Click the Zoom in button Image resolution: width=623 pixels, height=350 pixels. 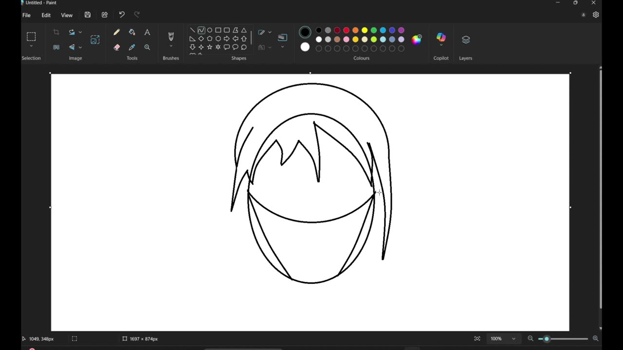pos(595,339)
